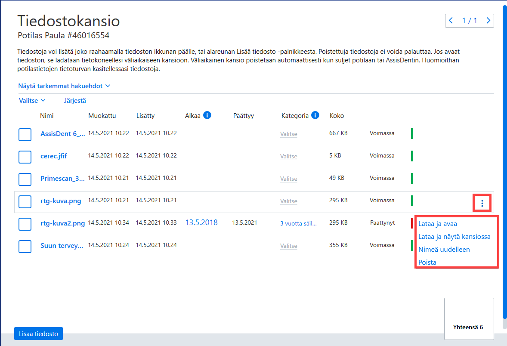
Task: Expand Näytä tarkemmat hakuehdot
Action: click(x=65, y=86)
